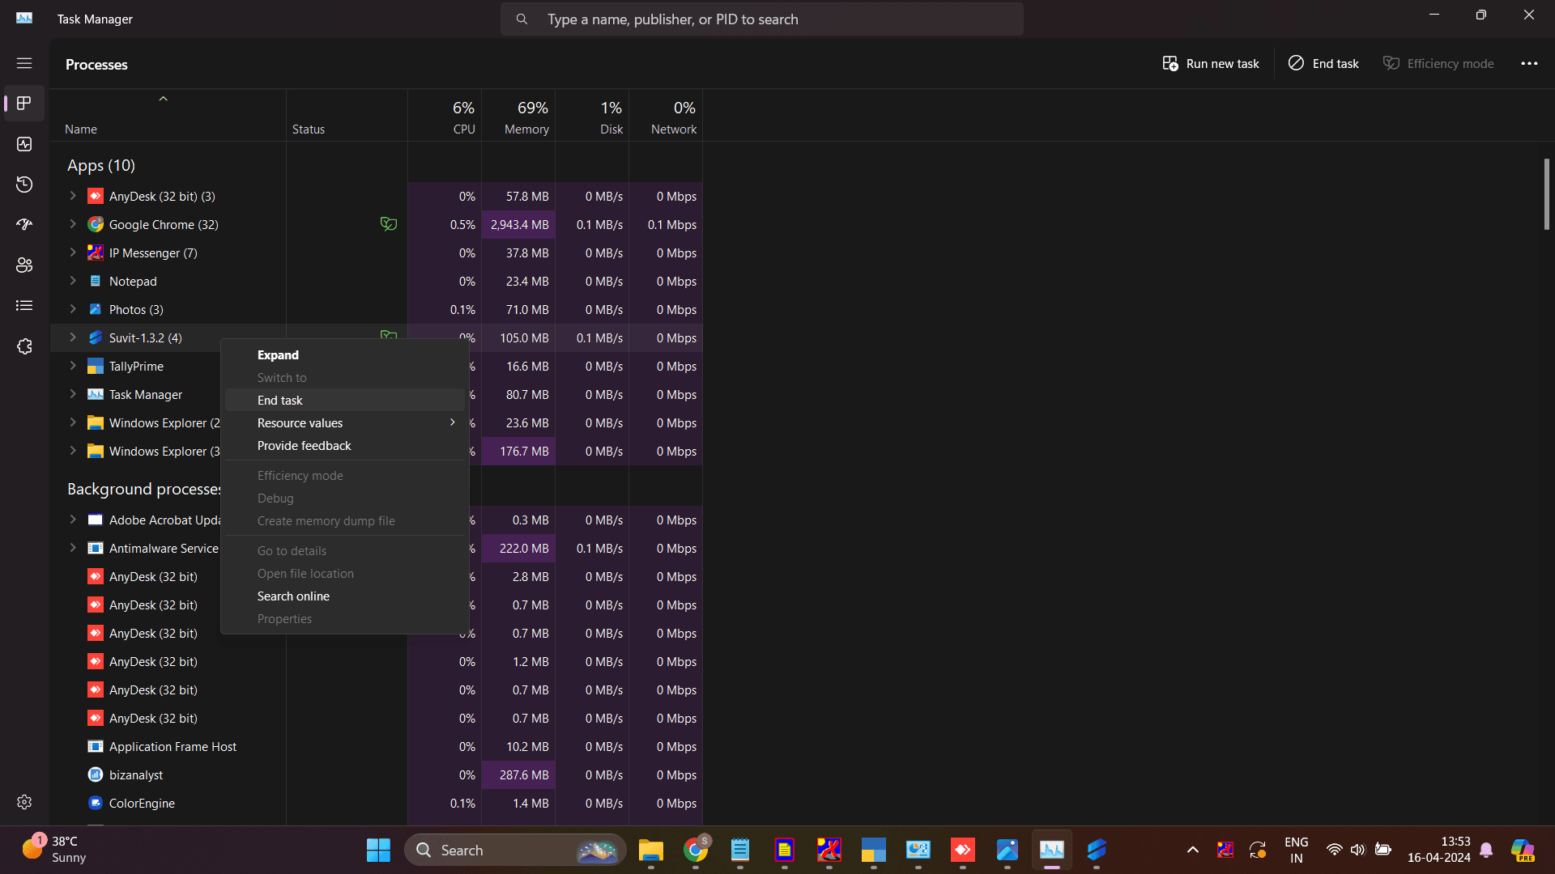The width and height of the screenshot is (1555, 874).
Task: Sort processes by the Name column
Action: [x=168, y=115]
